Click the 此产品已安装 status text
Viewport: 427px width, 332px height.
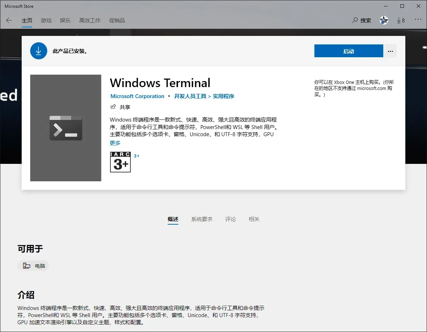pyautogui.click(x=70, y=51)
